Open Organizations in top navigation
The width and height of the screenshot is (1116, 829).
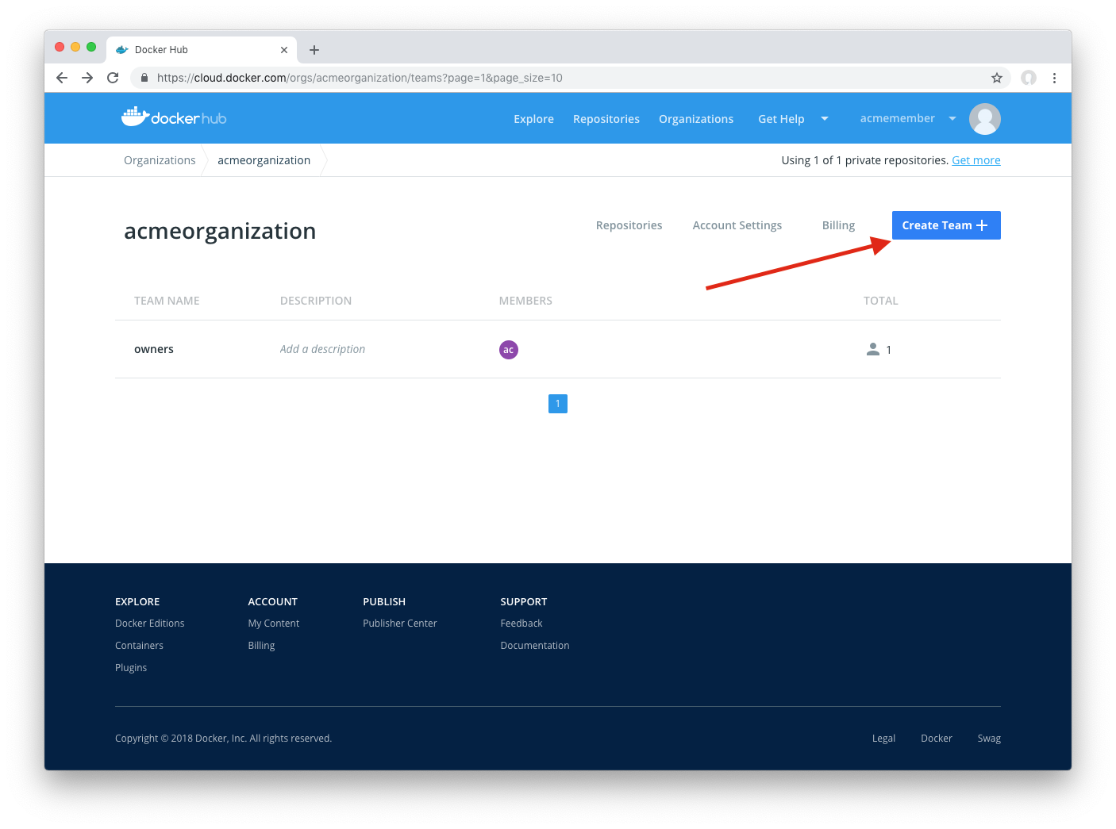point(695,119)
